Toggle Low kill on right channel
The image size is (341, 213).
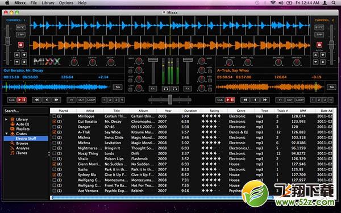210,89
